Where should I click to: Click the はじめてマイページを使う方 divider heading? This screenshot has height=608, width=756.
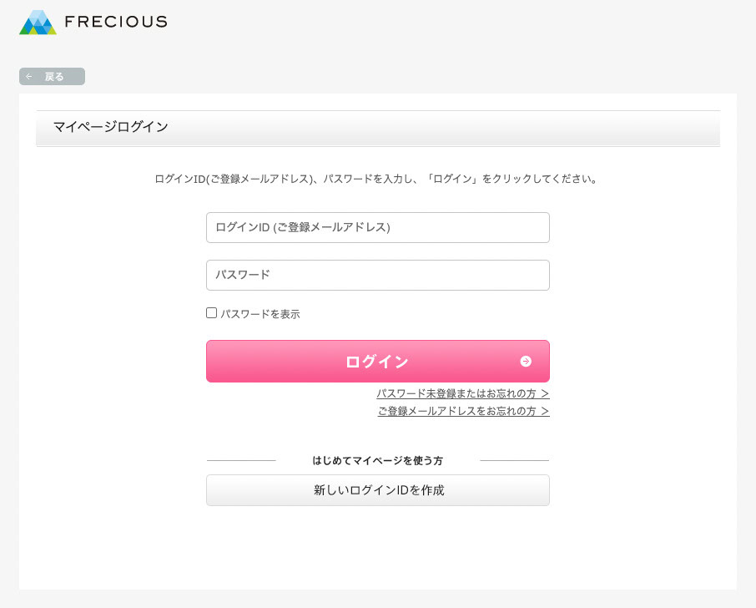click(x=377, y=460)
